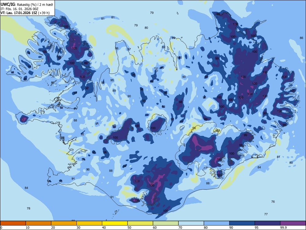
Task: Click the legend label '70'
Action: pos(180,228)
